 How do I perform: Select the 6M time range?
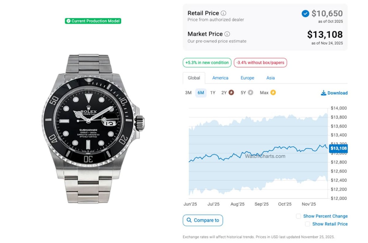click(x=201, y=93)
